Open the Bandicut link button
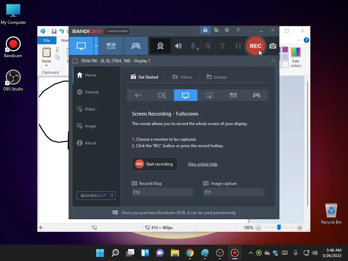This screenshot has width=348, height=261. [96, 195]
